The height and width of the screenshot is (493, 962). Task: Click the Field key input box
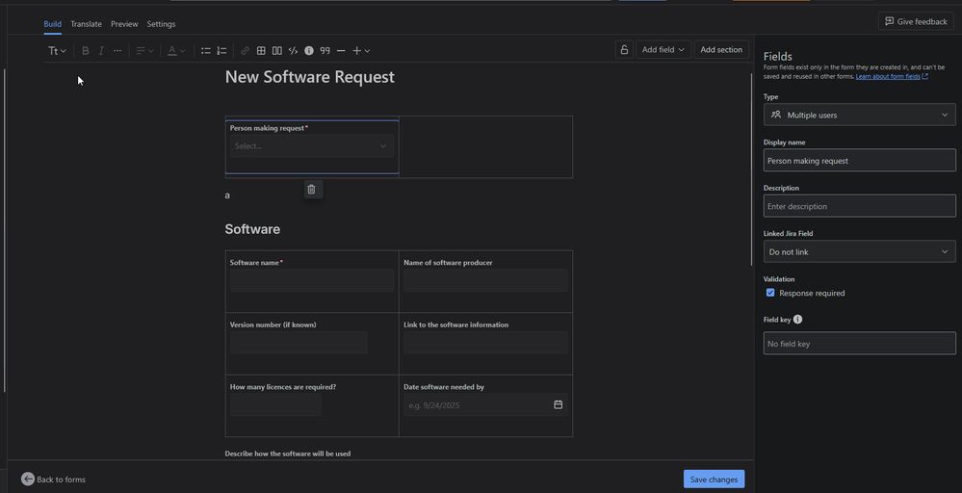(x=859, y=344)
